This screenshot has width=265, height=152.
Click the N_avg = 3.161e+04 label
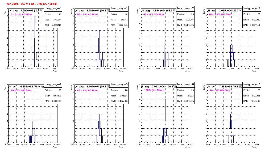click(x=93, y=87)
